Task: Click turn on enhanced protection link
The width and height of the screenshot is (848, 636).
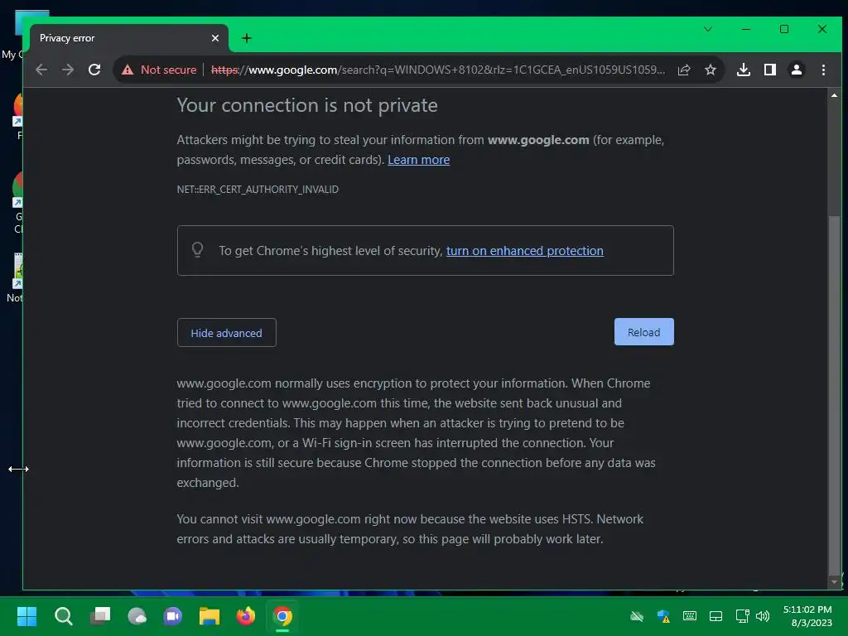Action: [x=524, y=251]
